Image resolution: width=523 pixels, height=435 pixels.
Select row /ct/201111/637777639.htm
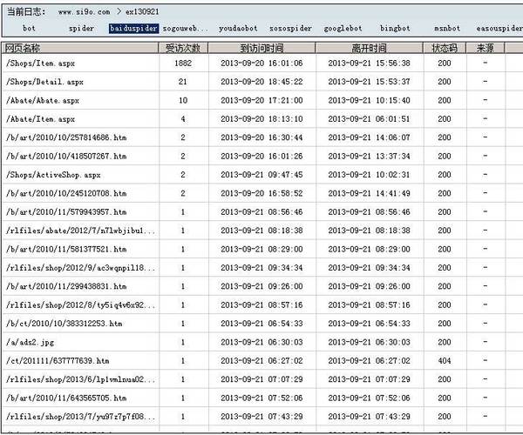(262, 361)
